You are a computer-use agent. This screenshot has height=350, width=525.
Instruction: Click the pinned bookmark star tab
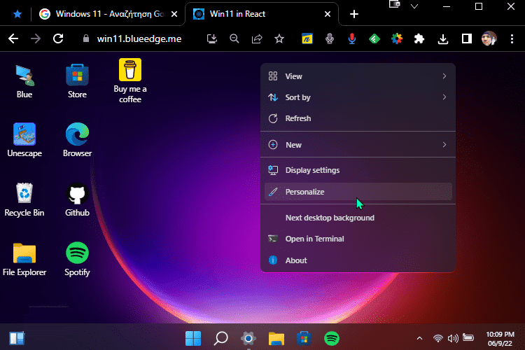[x=17, y=14]
